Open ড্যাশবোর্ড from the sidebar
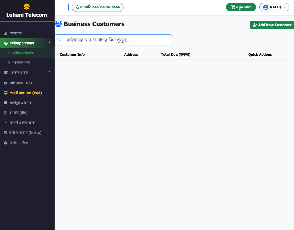 pos(27,33)
